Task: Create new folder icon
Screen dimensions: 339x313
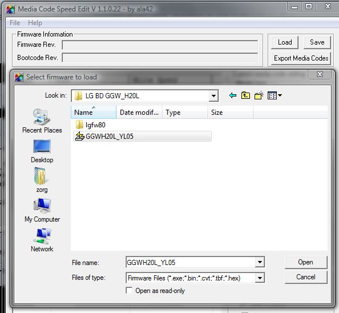Action: pos(259,95)
